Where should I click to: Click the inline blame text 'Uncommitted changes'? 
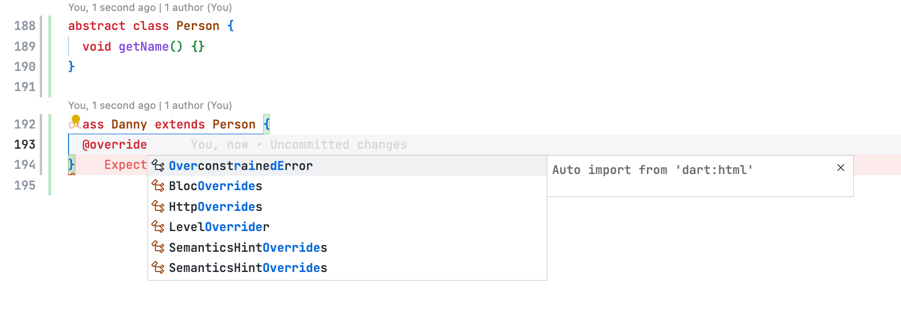339,145
